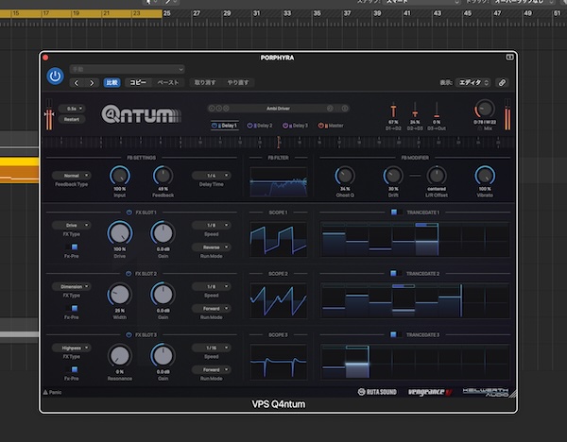Click the Hellwerth Audio logo
The height and width of the screenshot is (442, 567).
tap(486, 392)
